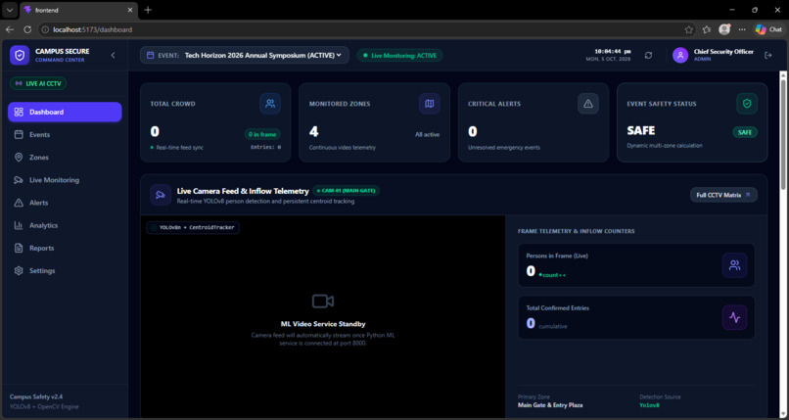Bookmark the page with the star icon
Screen dimensions: 789x420
tap(689, 29)
